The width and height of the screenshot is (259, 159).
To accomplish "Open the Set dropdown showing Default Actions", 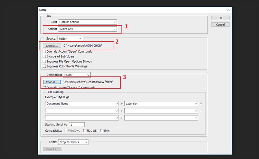I will pyautogui.click(x=87, y=22).
